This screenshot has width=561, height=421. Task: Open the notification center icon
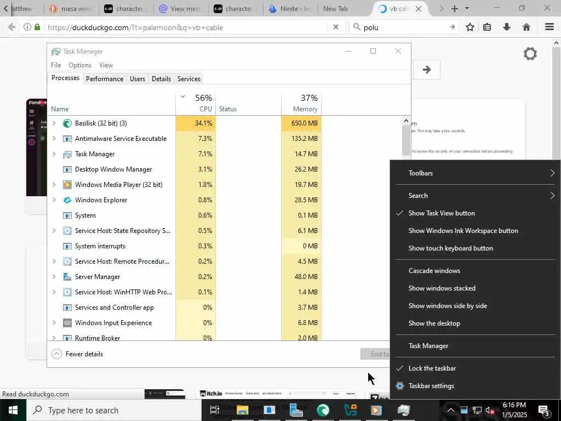tap(544, 410)
